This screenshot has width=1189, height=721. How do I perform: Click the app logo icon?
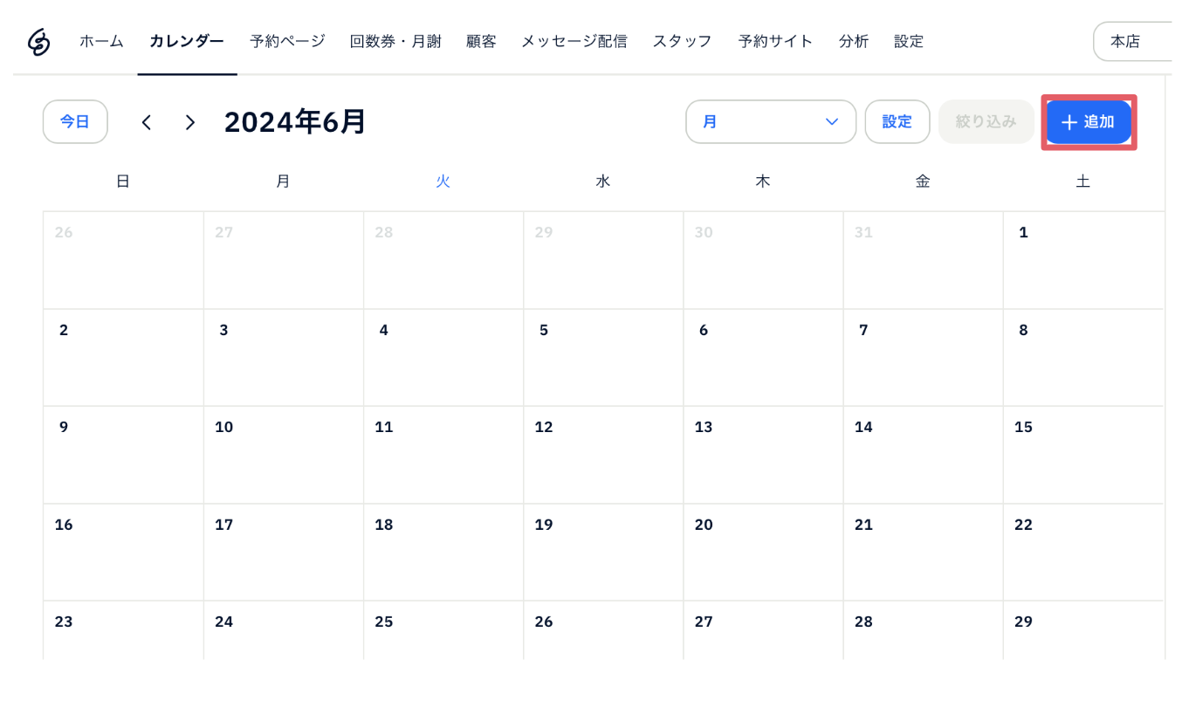[38, 41]
